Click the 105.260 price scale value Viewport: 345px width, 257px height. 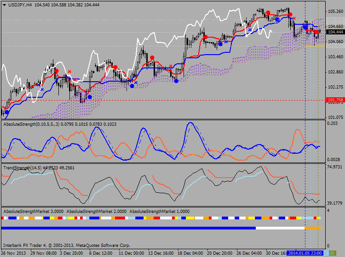pos(335,11)
